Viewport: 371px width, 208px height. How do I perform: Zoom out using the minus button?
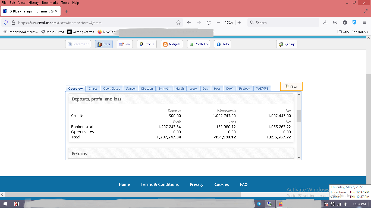[218, 23]
